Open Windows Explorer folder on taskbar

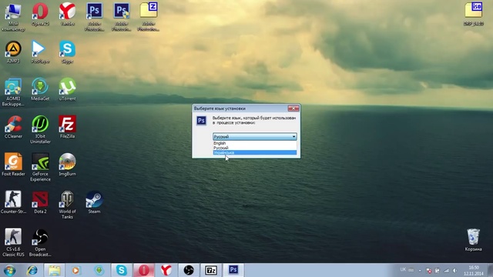click(55, 270)
